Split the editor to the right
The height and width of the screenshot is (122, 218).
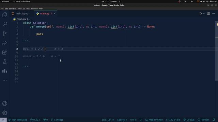(x=208, y=13)
